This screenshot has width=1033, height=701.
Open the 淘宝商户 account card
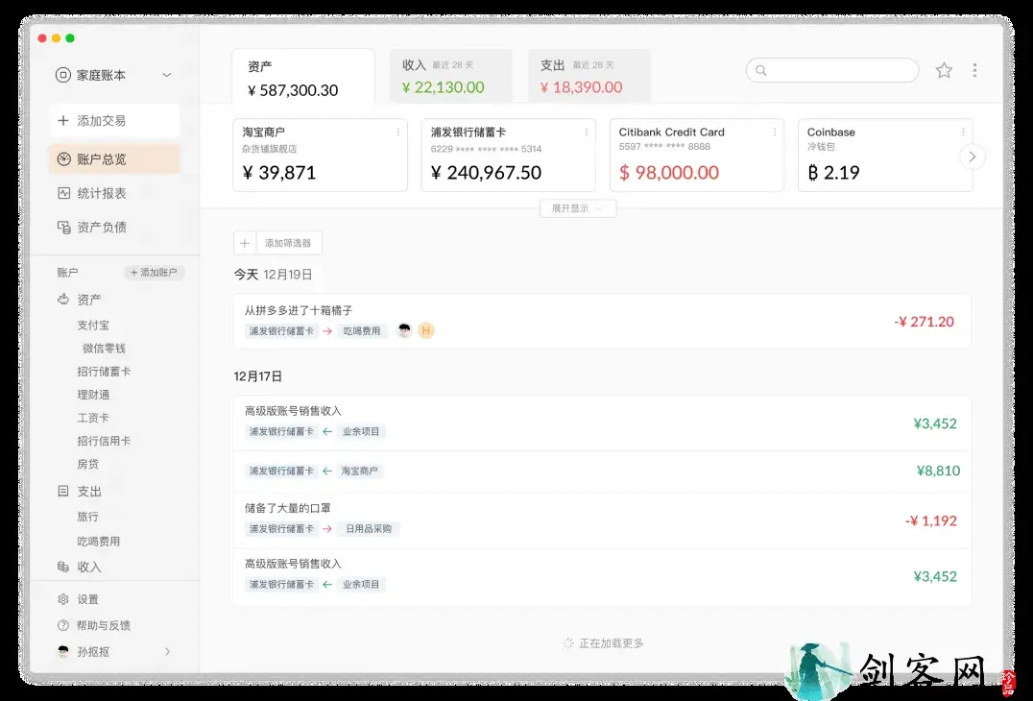point(321,156)
